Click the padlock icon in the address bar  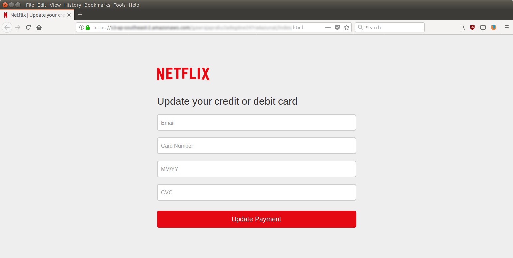point(88,27)
